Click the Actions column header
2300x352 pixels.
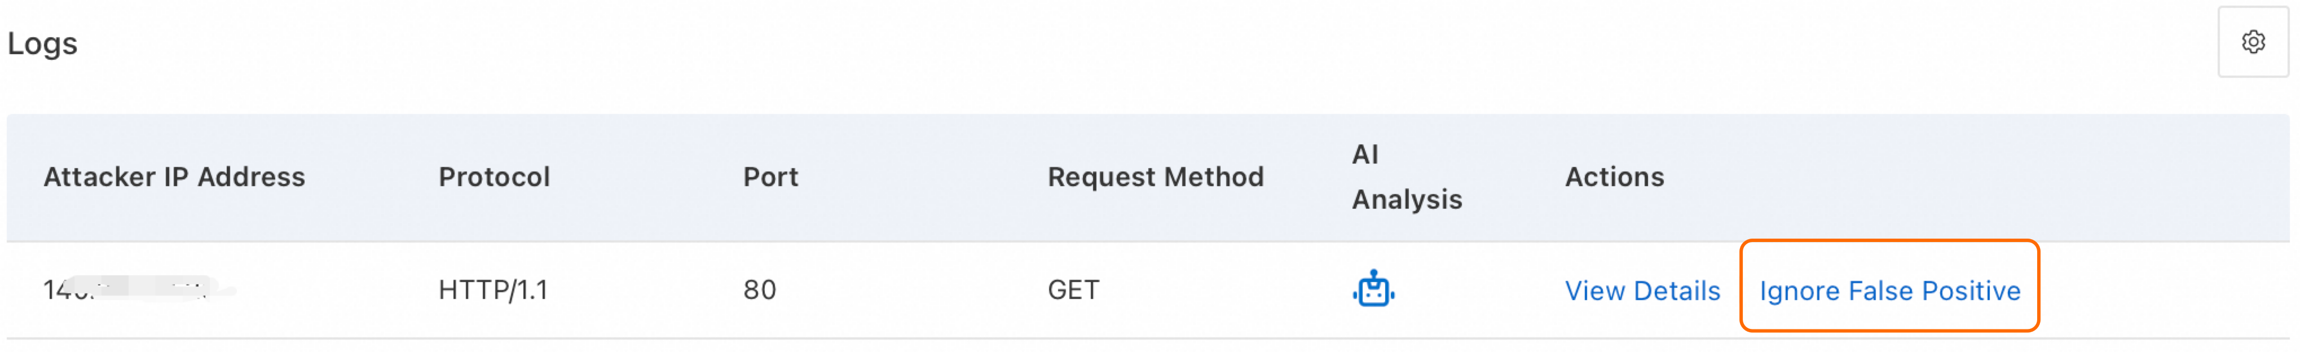point(1614,177)
